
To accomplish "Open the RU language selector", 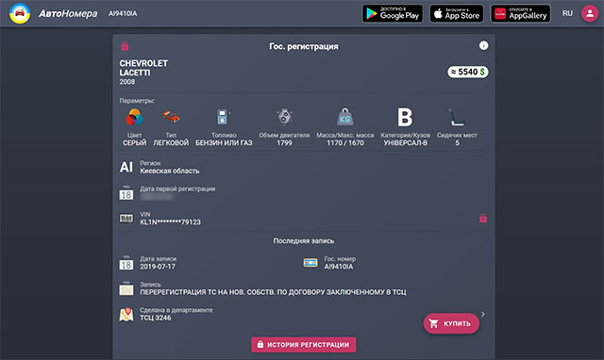I will click(x=567, y=13).
